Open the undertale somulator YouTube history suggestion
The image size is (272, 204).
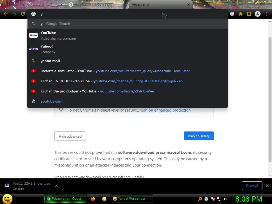tap(127, 71)
